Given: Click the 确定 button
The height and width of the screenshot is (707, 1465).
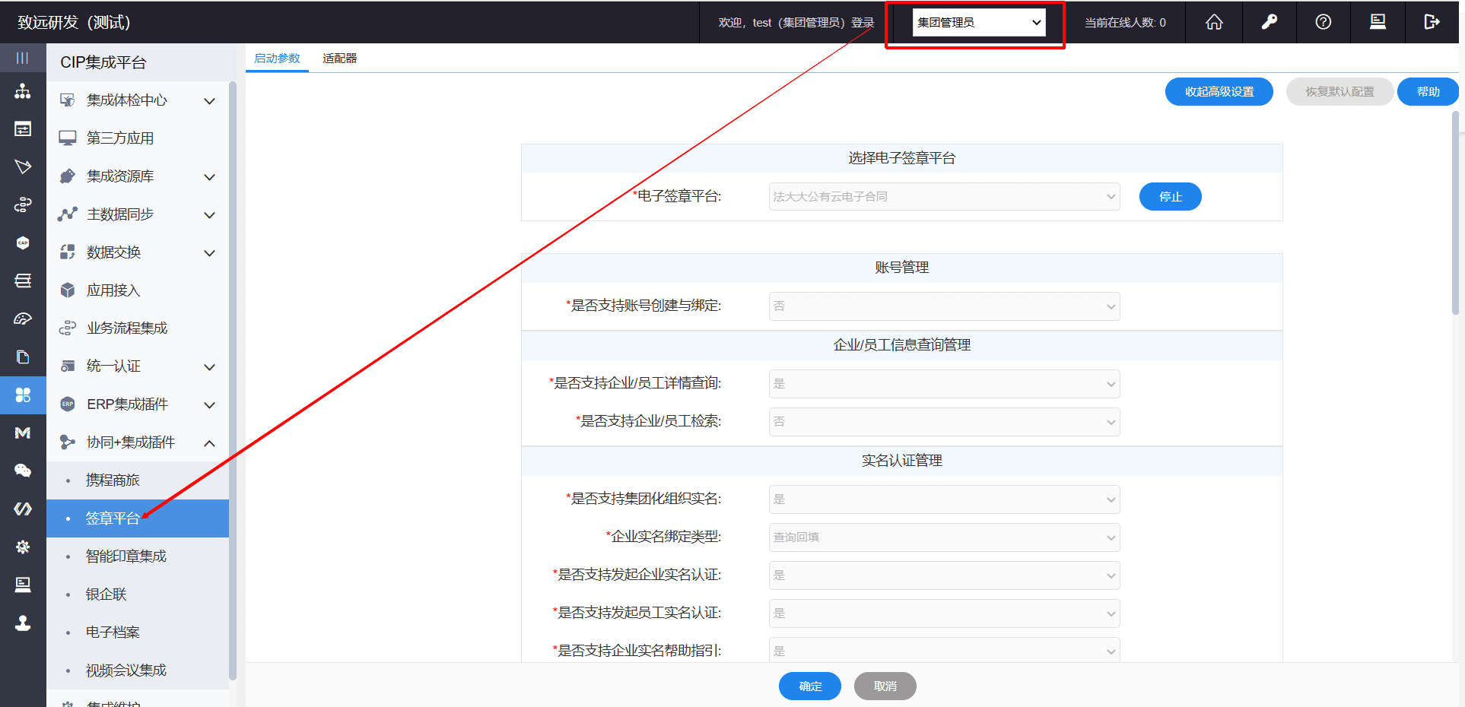Looking at the screenshot, I should 810,686.
